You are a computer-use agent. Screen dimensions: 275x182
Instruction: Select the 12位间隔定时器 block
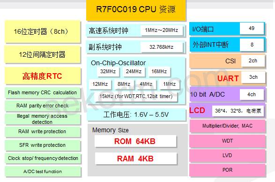pos(43,54)
